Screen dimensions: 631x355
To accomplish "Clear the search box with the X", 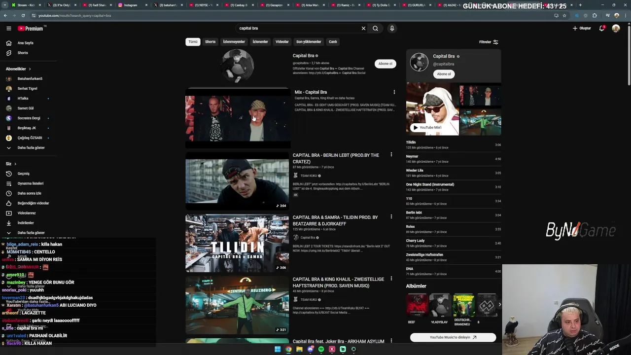I will point(363,29).
